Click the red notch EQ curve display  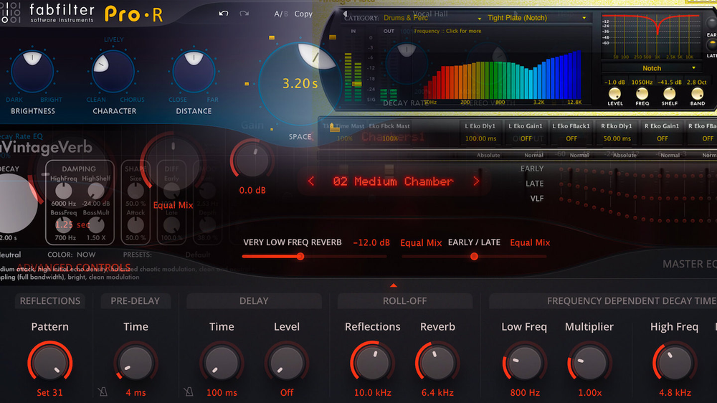[x=651, y=36]
